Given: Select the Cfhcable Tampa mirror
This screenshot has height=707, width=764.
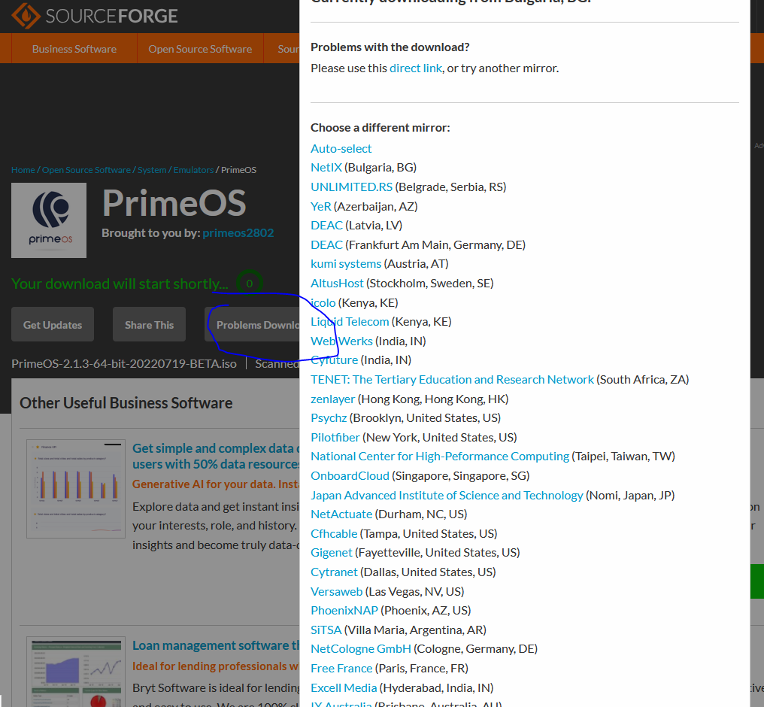Looking at the screenshot, I should pos(334,535).
